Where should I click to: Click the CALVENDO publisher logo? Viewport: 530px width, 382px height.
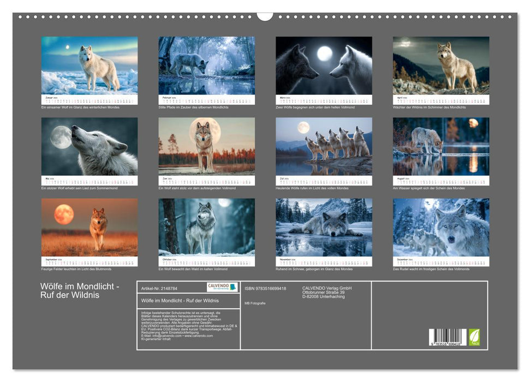coord(222,288)
